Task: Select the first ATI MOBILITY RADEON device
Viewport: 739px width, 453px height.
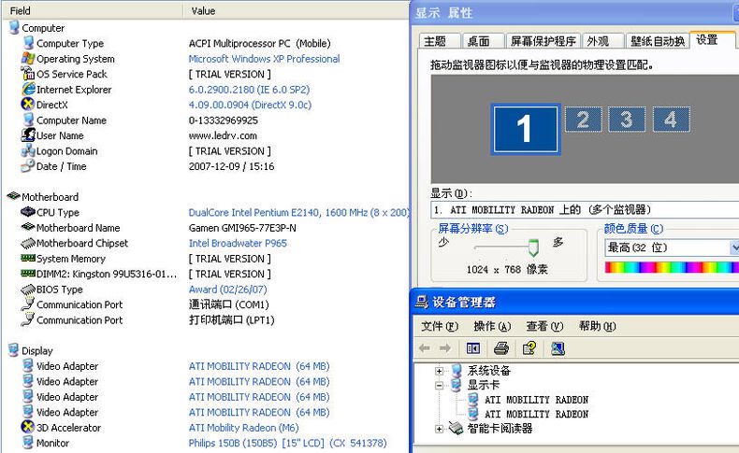Action: coord(536,400)
